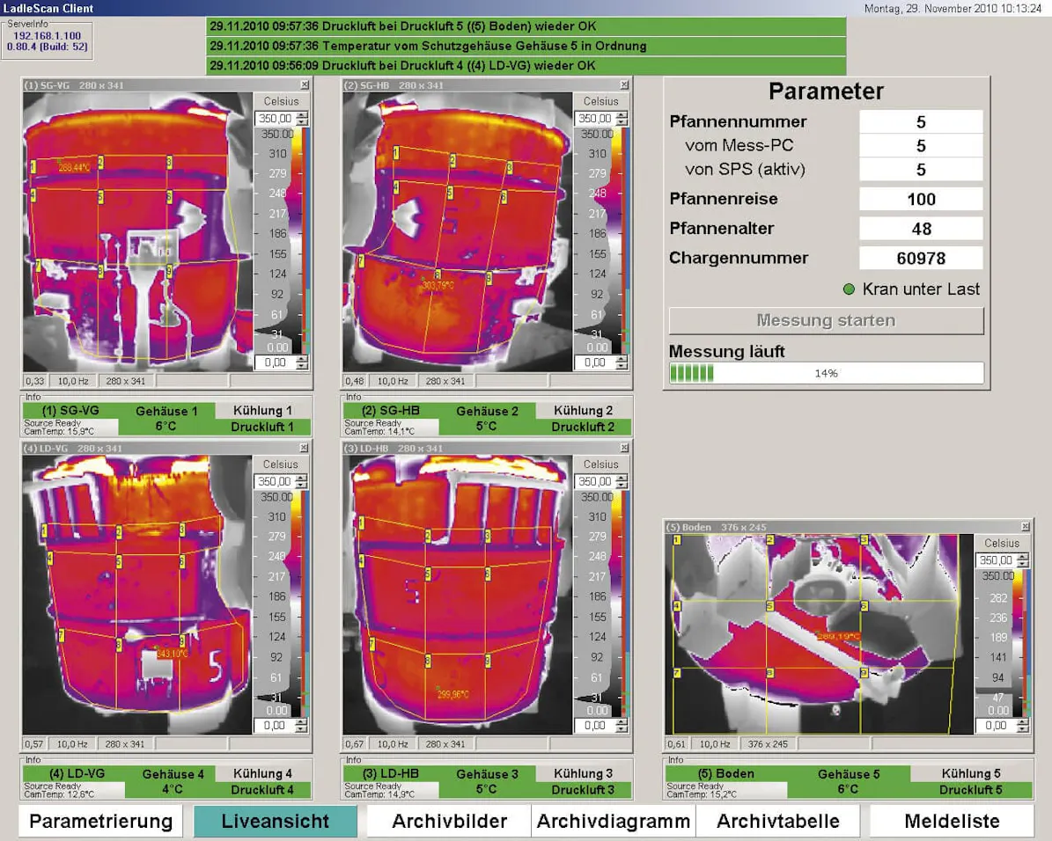Select the Parametrierung tab
Viewport: 1052px width, 841px height.
coord(99,820)
